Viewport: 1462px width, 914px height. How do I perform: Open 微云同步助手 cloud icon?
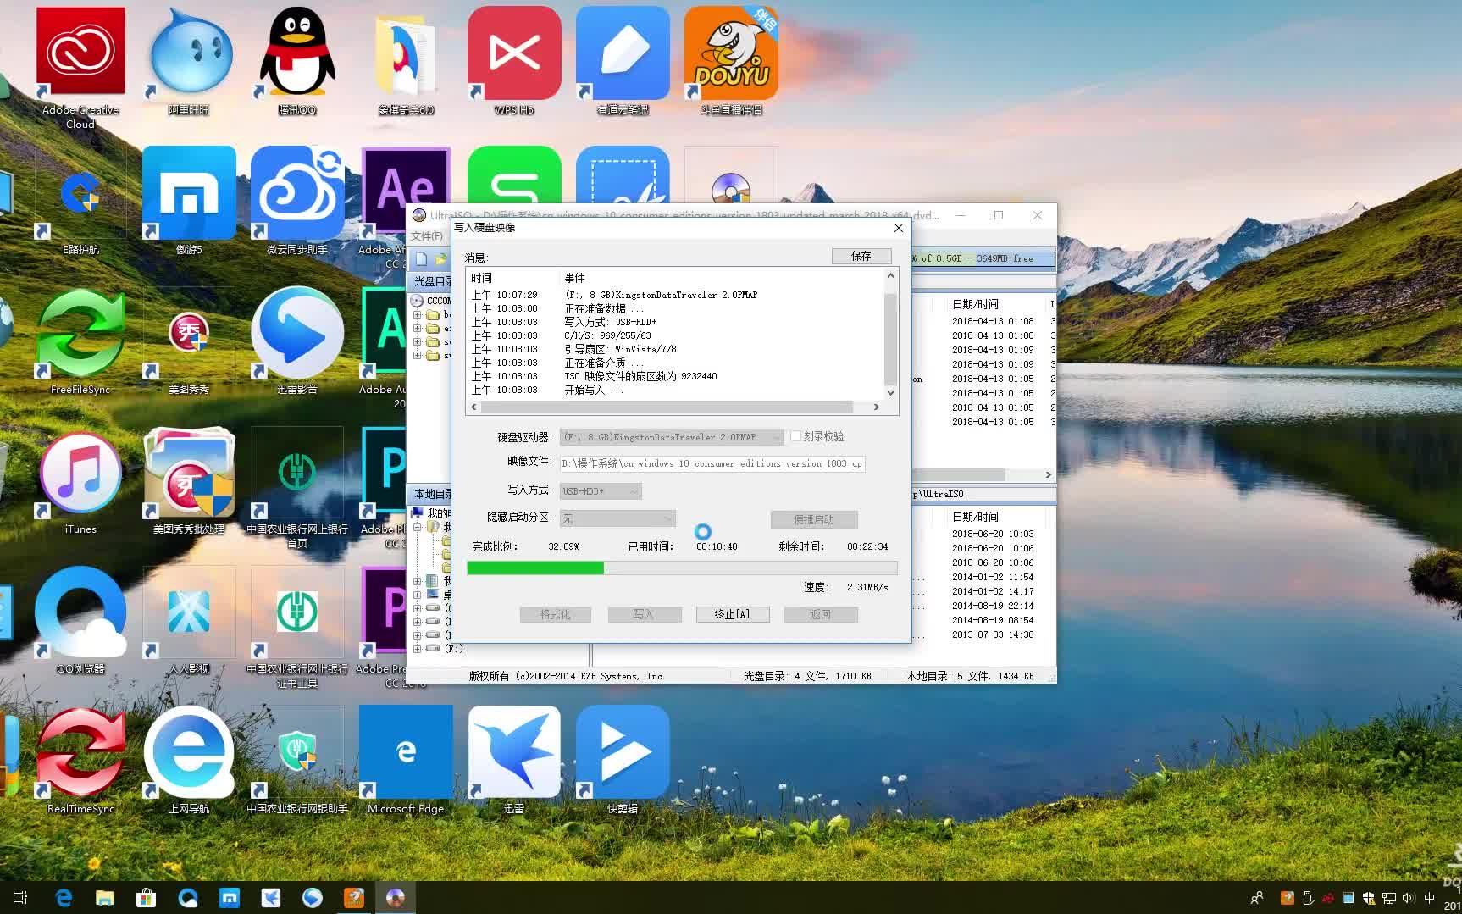297,200
